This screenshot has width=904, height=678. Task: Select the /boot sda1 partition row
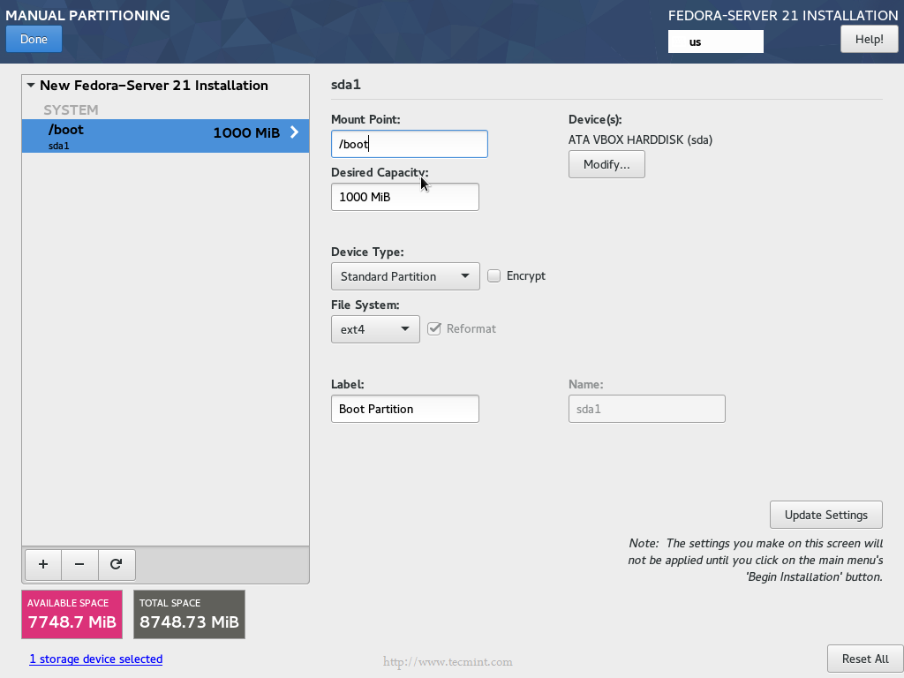(165, 136)
